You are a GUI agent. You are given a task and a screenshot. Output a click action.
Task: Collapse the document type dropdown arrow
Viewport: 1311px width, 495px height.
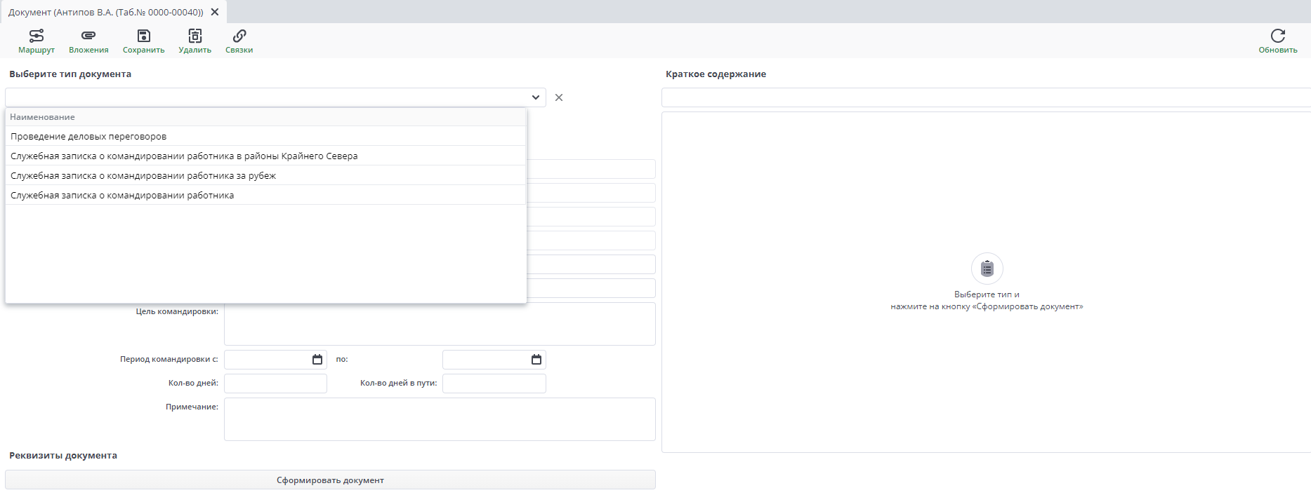(x=535, y=97)
